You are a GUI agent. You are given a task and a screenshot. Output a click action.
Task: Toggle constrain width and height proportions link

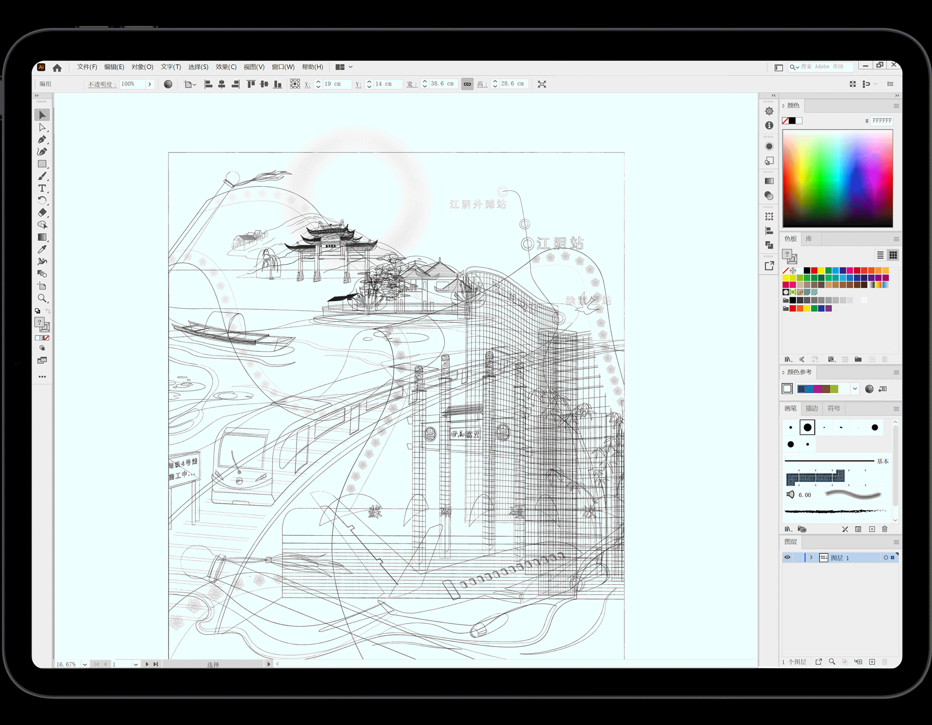467,84
